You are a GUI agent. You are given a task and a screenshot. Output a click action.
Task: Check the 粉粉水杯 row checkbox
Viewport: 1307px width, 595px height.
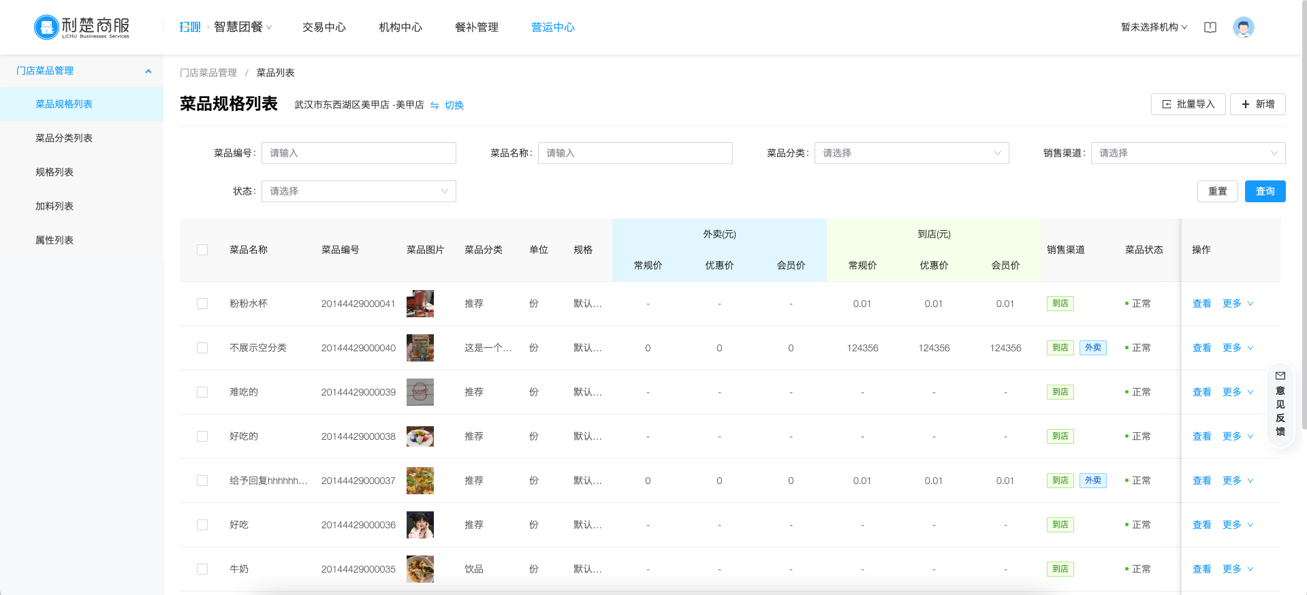click(202, 304)
